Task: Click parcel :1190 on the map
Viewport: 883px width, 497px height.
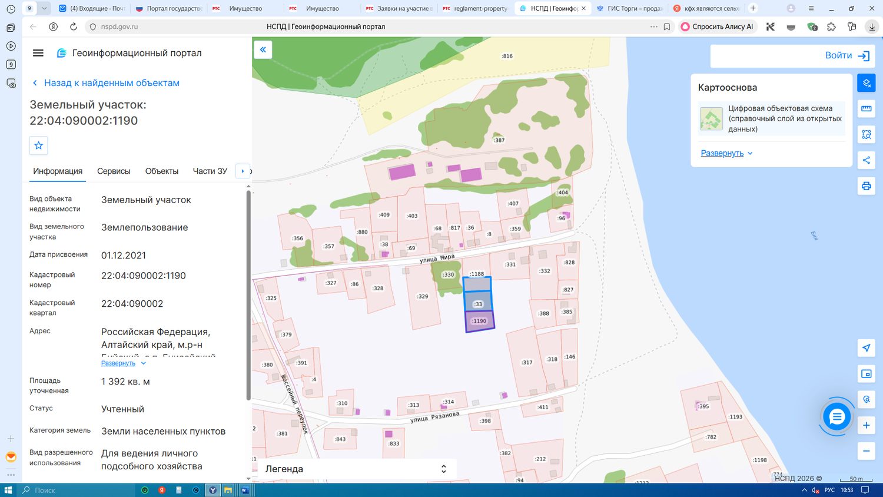Action: coord(480,322)
